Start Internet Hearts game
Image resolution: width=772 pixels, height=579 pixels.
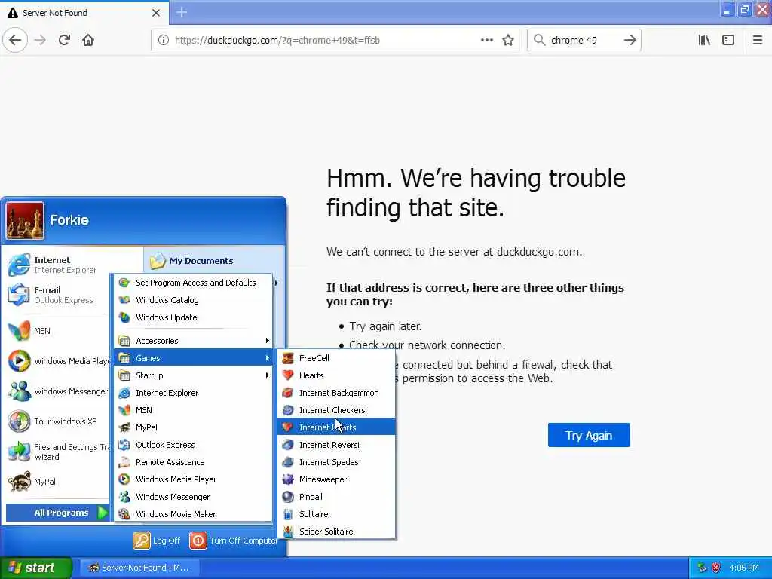point(336,427)
